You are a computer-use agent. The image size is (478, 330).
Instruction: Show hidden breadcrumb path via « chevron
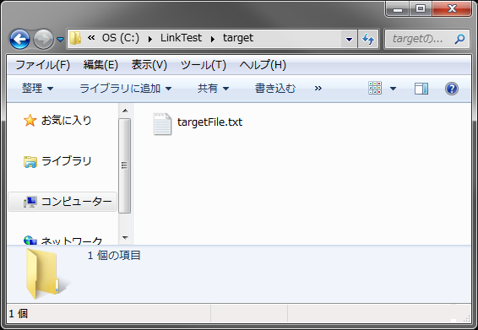[x=91, y=38]
